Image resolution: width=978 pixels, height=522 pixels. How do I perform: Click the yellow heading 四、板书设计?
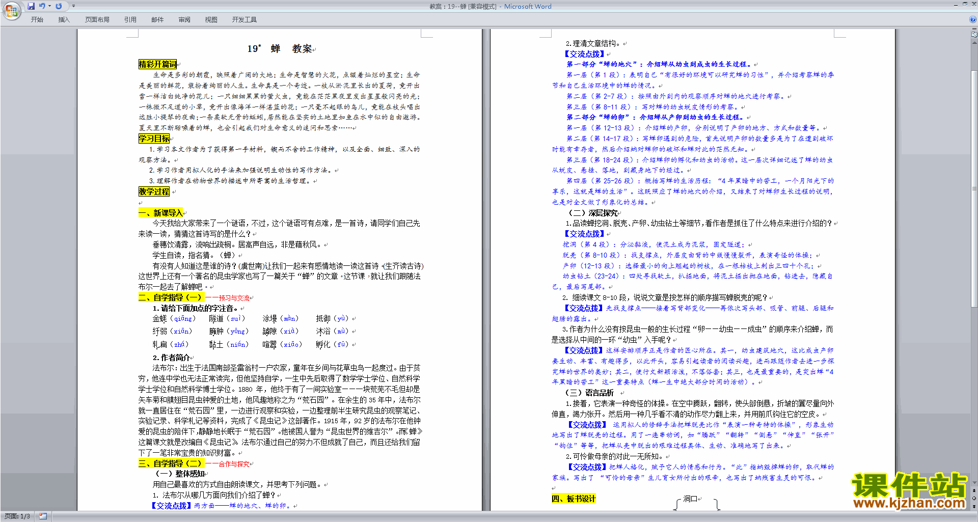click(x=574, y=499)
